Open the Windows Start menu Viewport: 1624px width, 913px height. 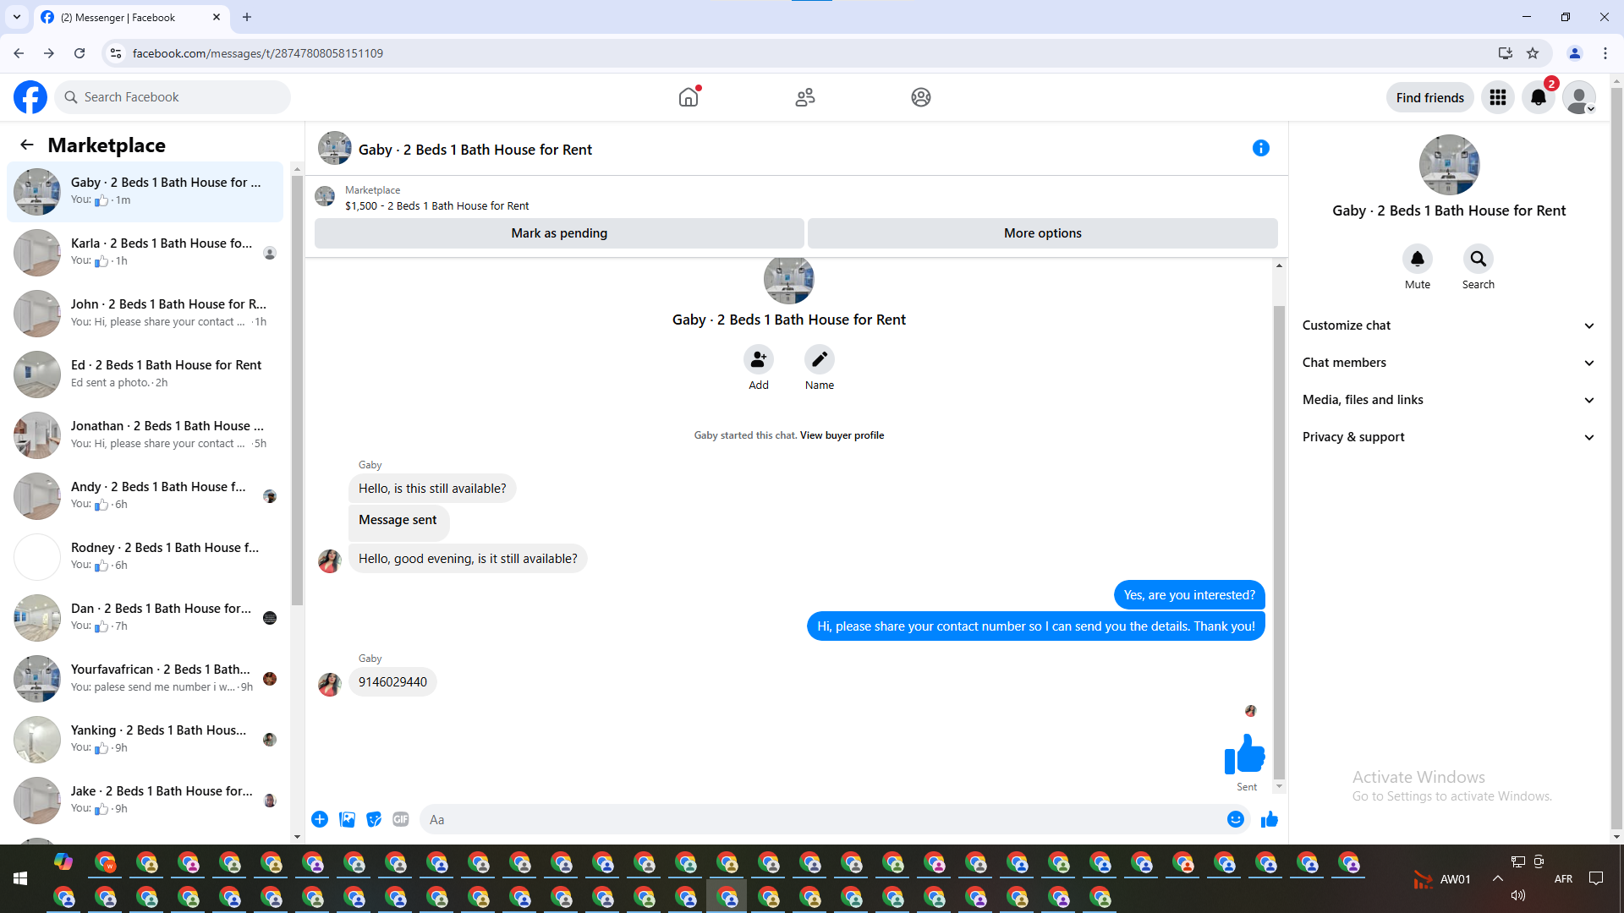pos(20,878)
